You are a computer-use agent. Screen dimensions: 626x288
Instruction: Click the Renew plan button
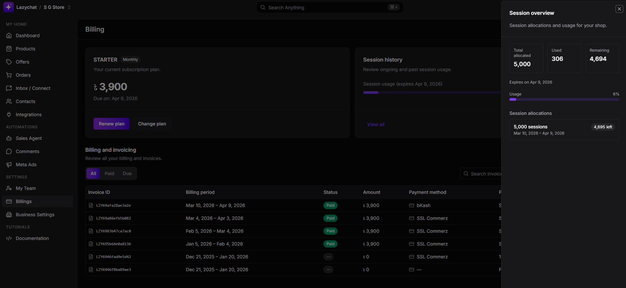click(111, 124)
